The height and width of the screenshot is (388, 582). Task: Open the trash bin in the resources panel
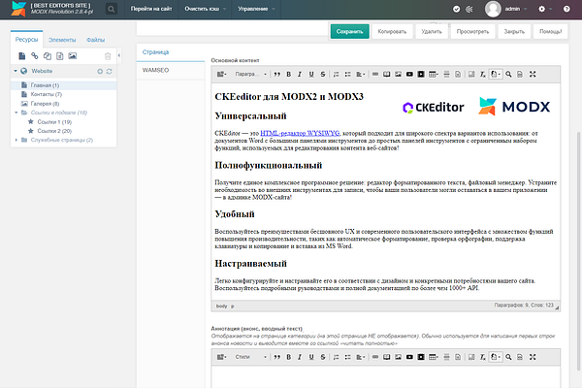tap(108, 56)
